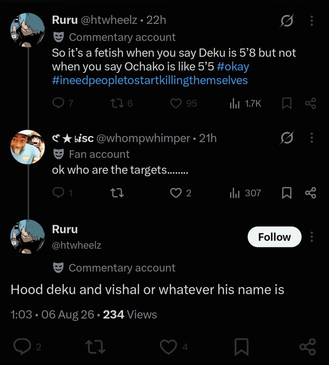Screen dimensions: 329x365
Task: Open bisc's profile picture
Action: point(28,147)
